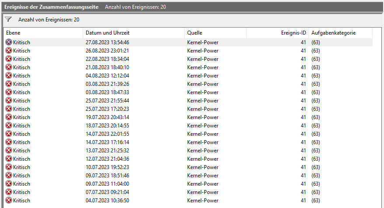Click Kernel-Power in the 27.08.2023 13:54:46 row

[203, 42]
